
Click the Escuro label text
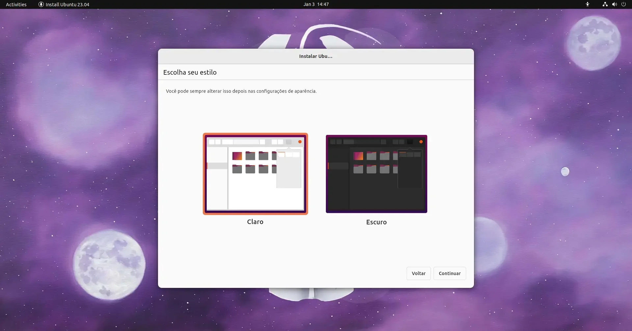(x=376, y=222)
